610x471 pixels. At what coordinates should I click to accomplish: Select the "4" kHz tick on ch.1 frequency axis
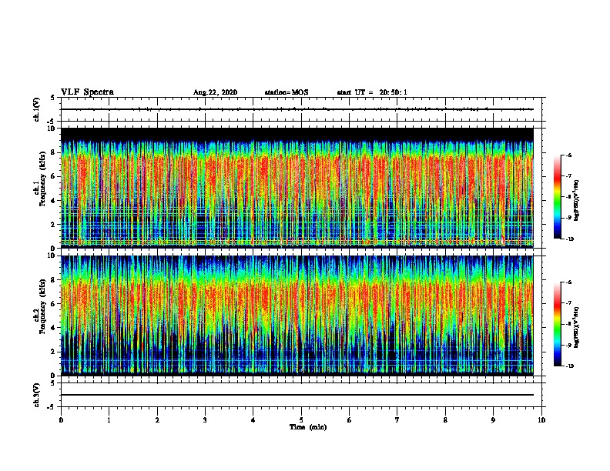point(53,201)
